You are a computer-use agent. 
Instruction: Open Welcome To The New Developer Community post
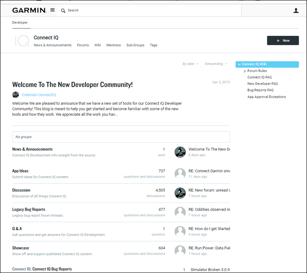pyautogui.click(x=72, y=84)
